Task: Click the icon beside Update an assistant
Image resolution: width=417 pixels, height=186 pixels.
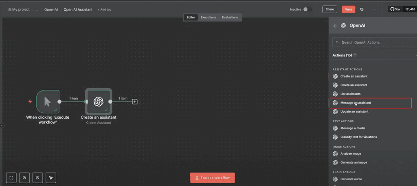Action: click(x=335, y=111)
